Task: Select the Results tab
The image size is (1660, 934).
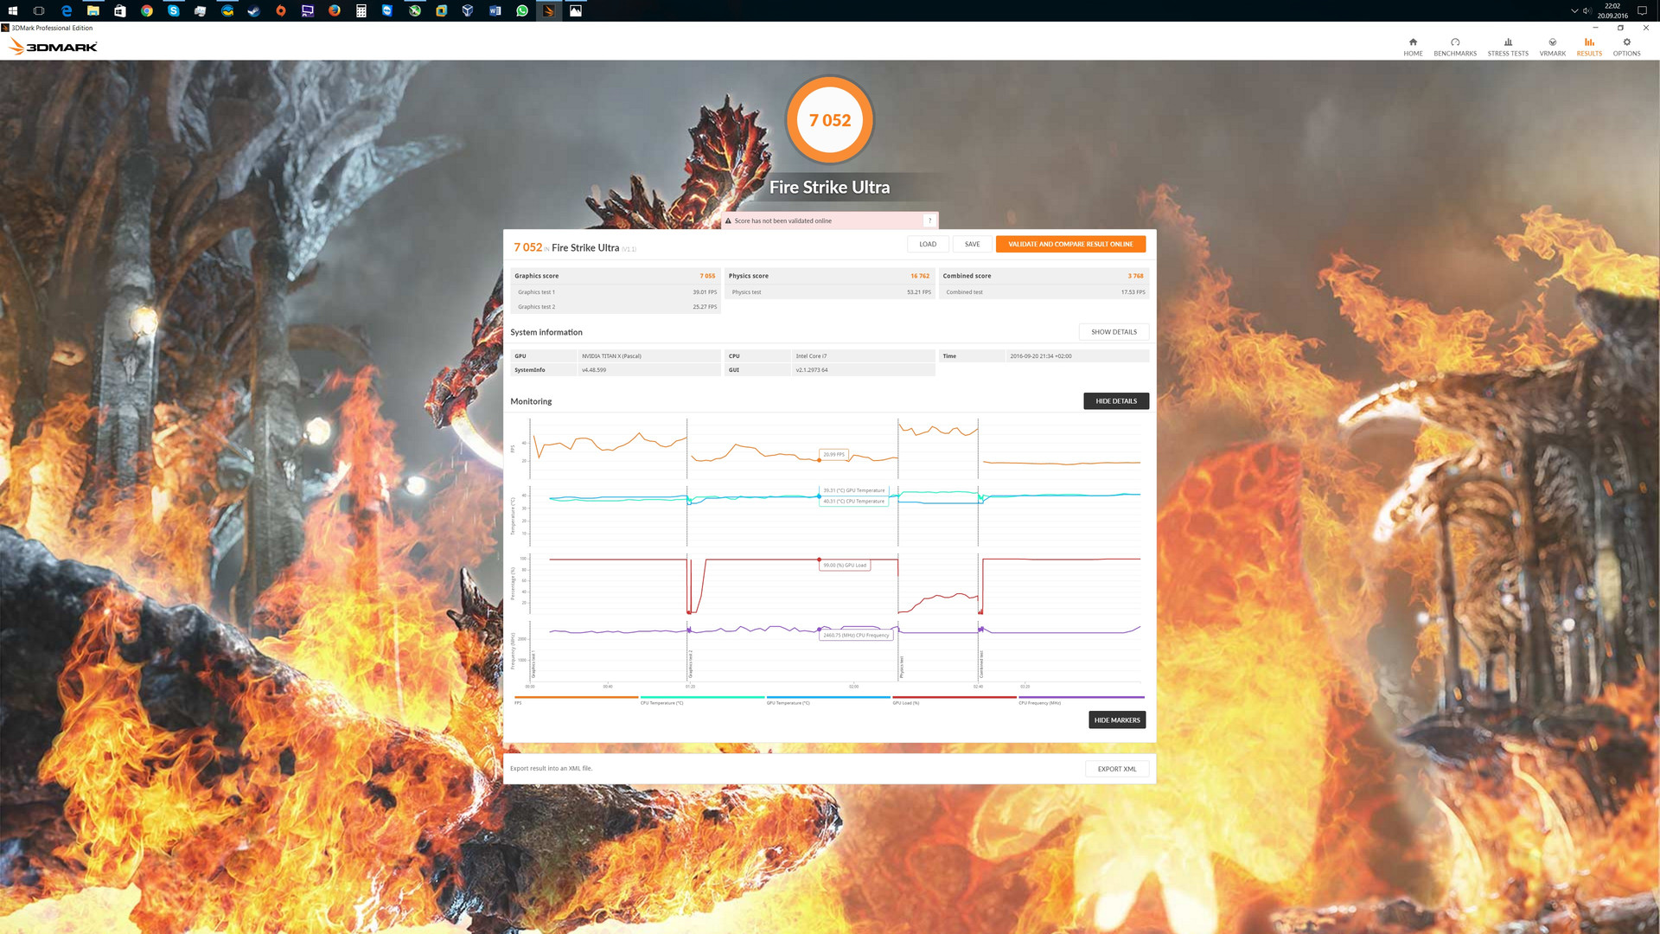Action: click(1589, 47)
